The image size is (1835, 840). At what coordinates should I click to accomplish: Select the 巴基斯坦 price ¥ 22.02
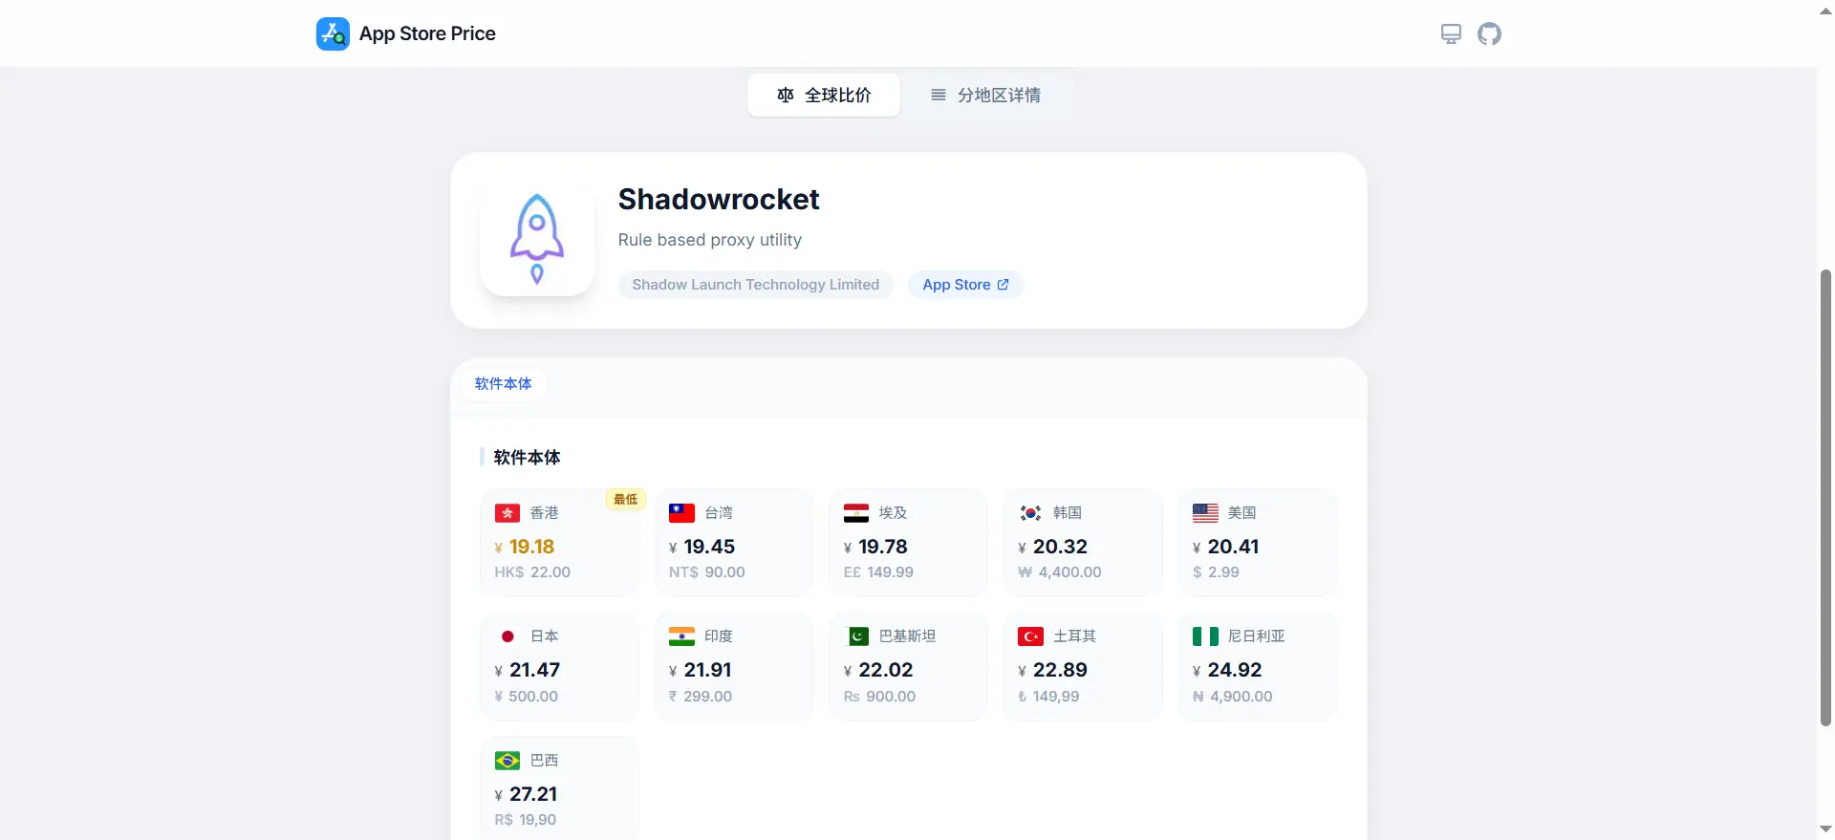coord(878,670)
